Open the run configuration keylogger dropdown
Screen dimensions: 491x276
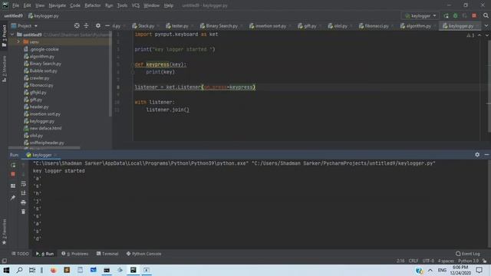coord(420,15)
